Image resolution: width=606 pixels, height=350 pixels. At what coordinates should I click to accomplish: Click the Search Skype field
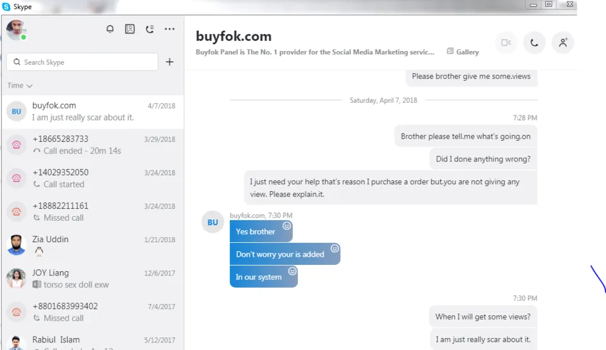[82, 62]
